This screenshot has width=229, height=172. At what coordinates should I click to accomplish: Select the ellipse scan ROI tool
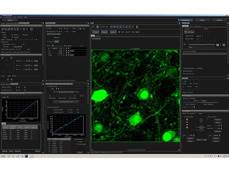[6, 29]
